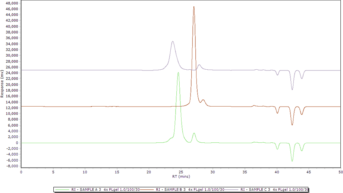Click the SAMPLE A legend entry
This screenshot has height=193, width=343.
106,189
